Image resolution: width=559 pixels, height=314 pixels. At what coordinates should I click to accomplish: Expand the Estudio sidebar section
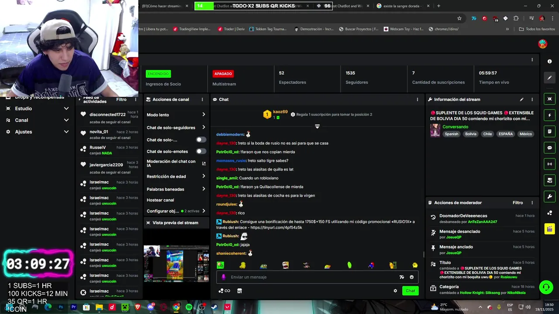[x=66, y=109]
